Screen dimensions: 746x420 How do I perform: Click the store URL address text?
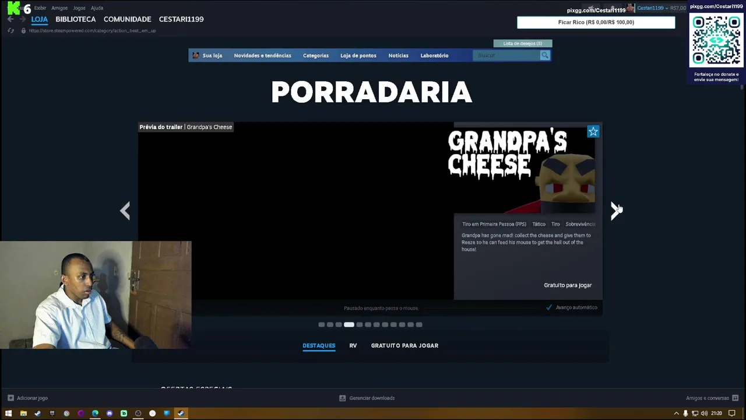(x=92, y=30)
